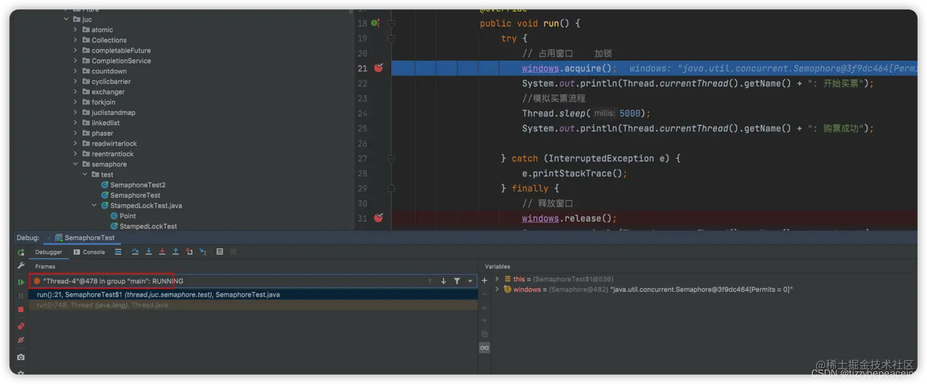This screenshot has width=927, height=384.
Task: Click the Variables panel header
Action: (497, 266)
